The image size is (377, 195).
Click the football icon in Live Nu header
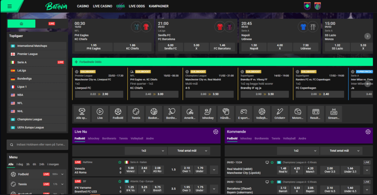point(216,132)
